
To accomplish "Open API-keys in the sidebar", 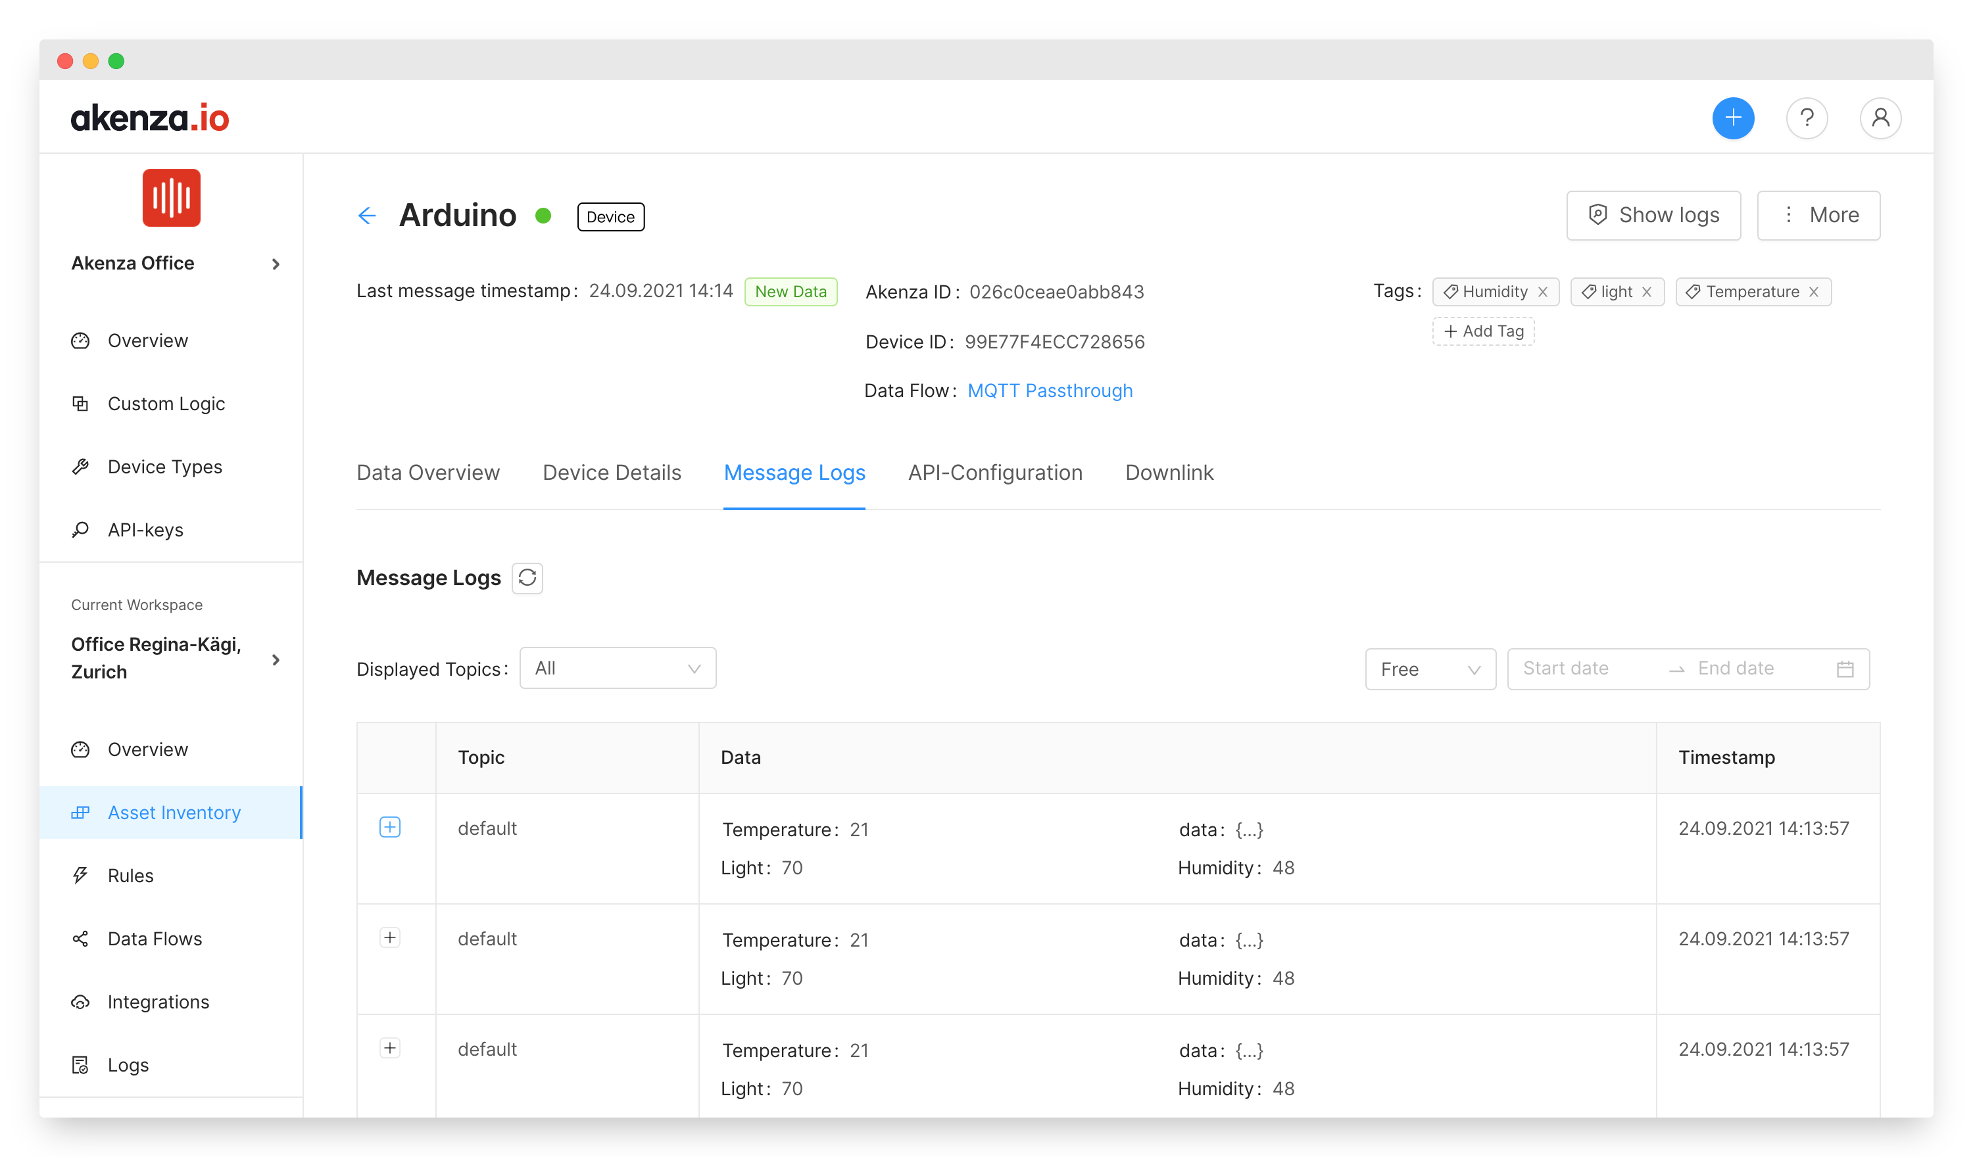I will (x=145, y=529).
